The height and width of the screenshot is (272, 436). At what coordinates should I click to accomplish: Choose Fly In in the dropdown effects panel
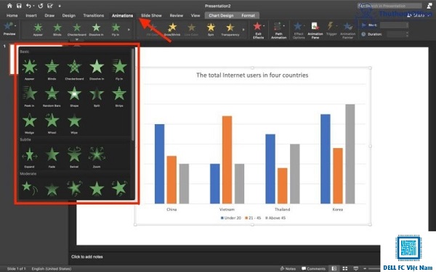(x=119, y=69)
